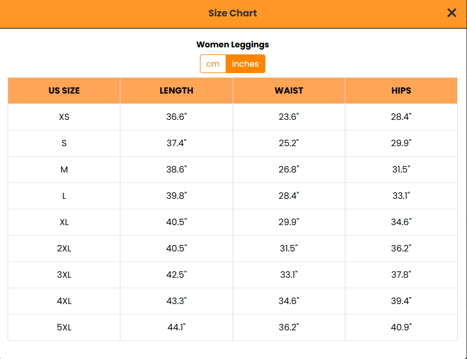
Task: Click the US SIZE column header
Action: coord(64,91)
